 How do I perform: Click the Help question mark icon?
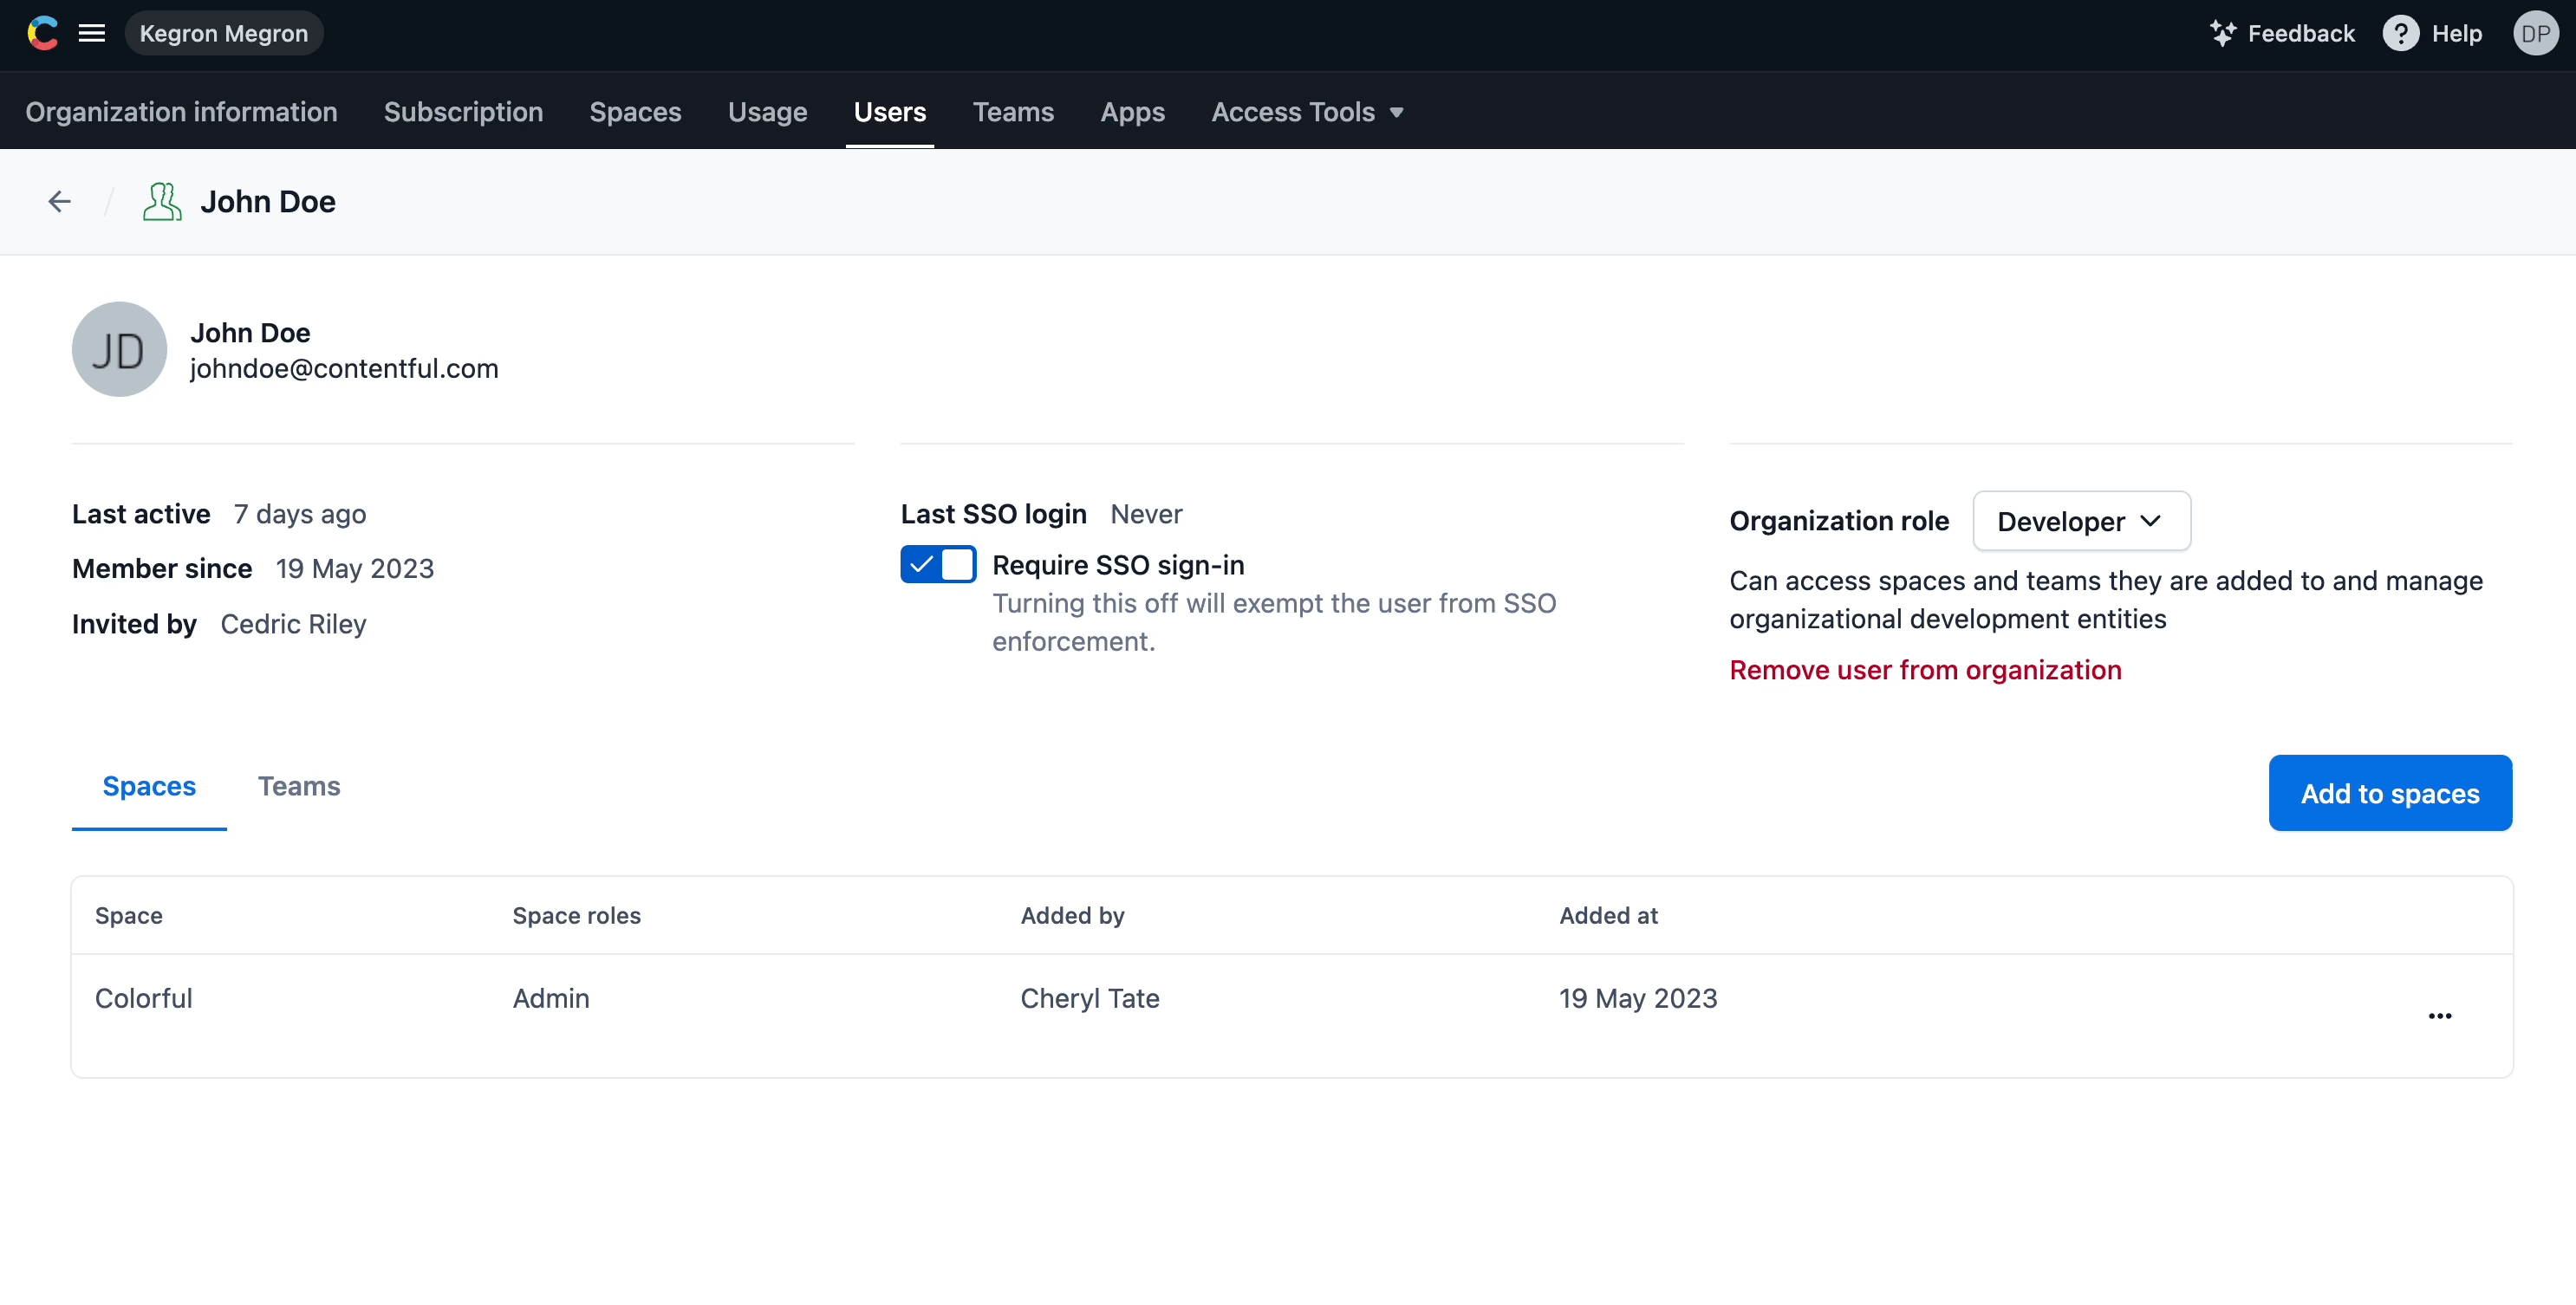pos(2400,33)
